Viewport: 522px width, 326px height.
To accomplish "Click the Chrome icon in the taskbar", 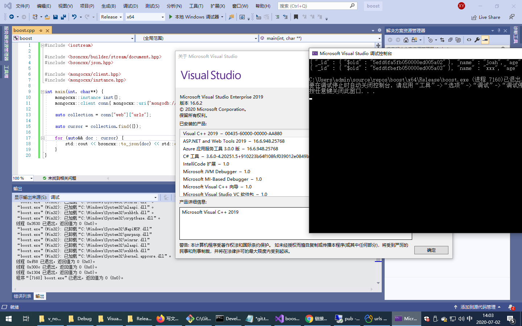I will (309, 319).
